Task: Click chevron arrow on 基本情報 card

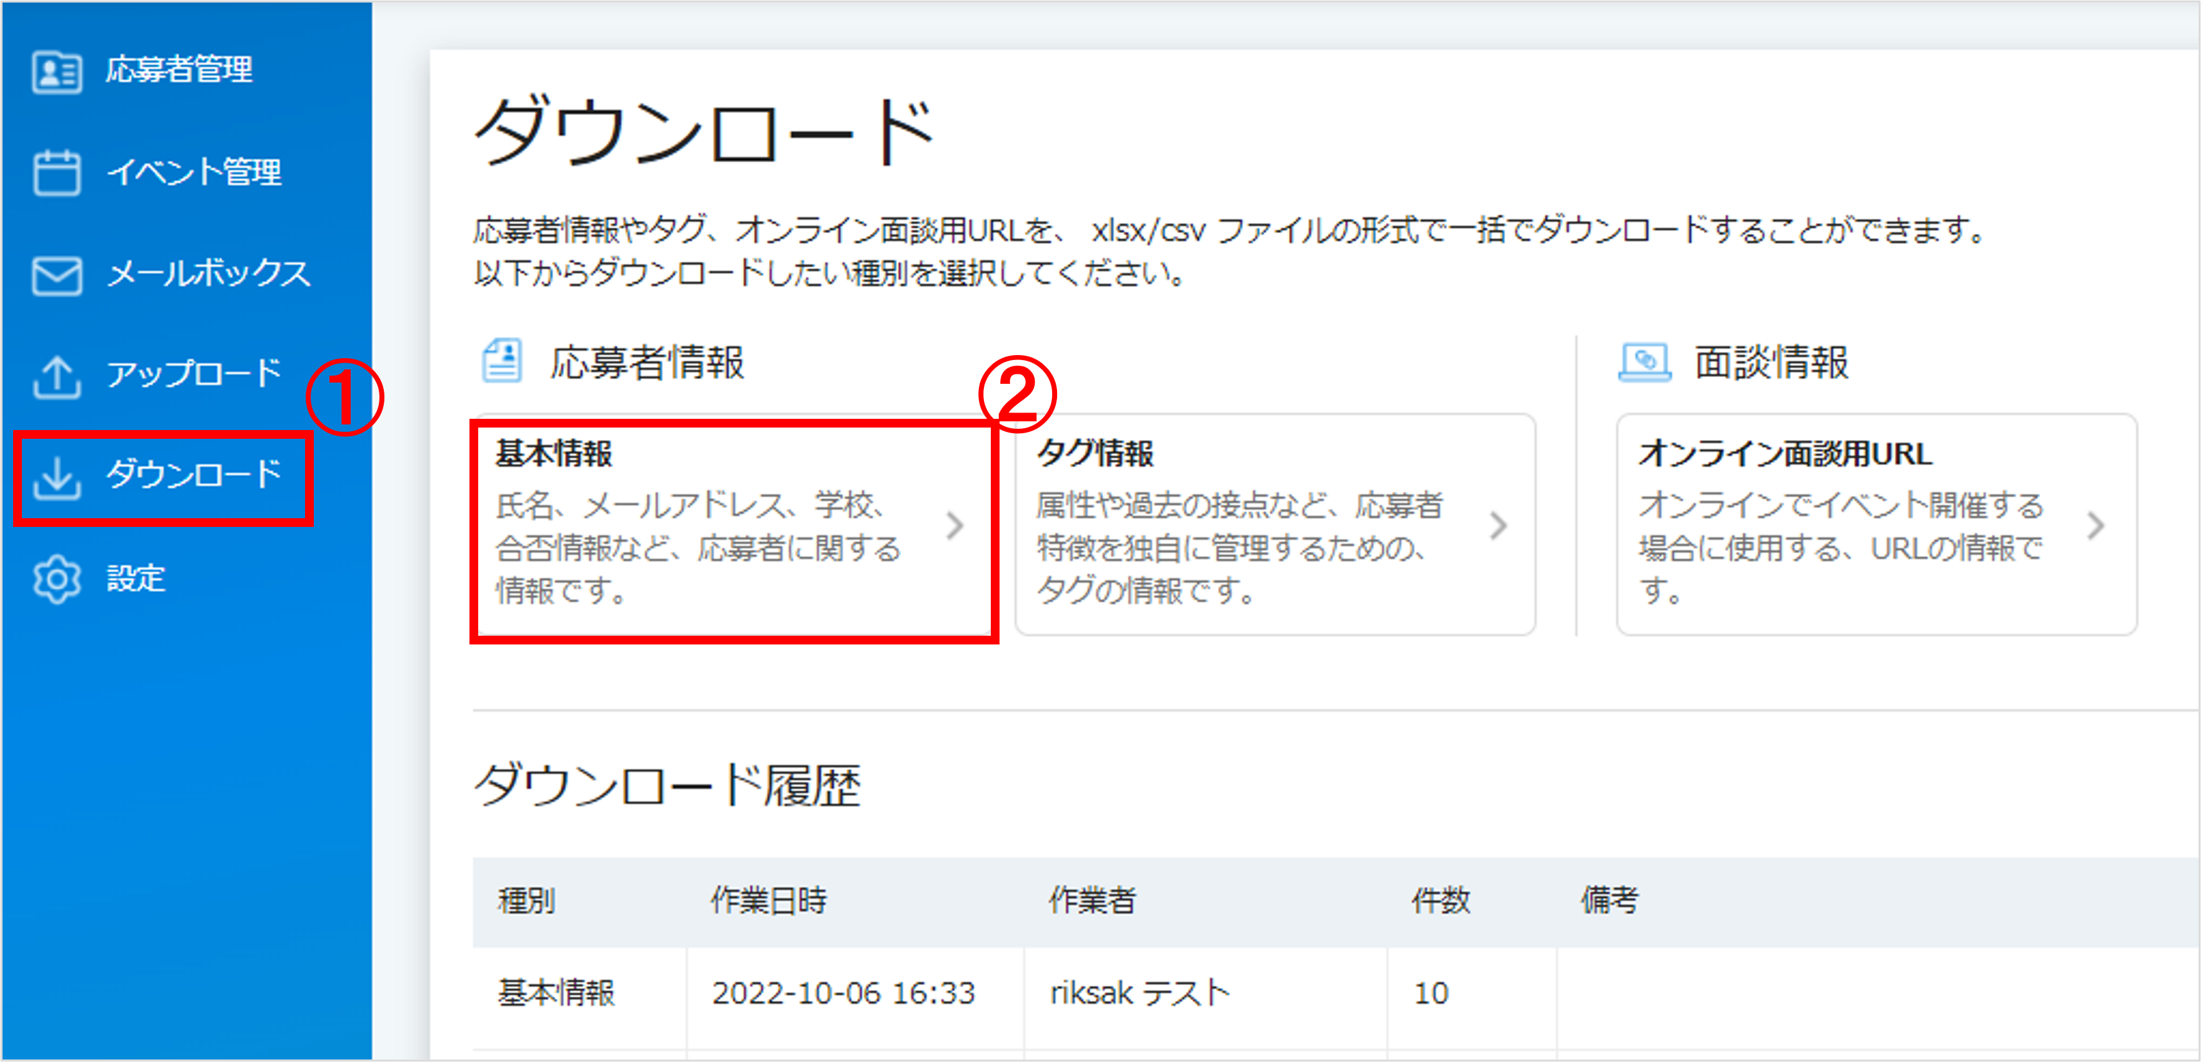Action: 955,524
